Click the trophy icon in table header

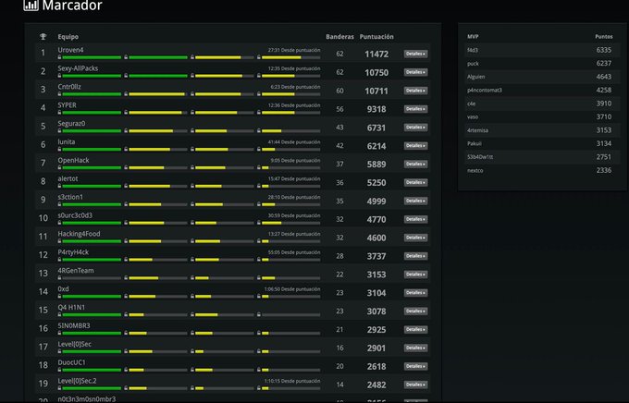pos(43,36)
